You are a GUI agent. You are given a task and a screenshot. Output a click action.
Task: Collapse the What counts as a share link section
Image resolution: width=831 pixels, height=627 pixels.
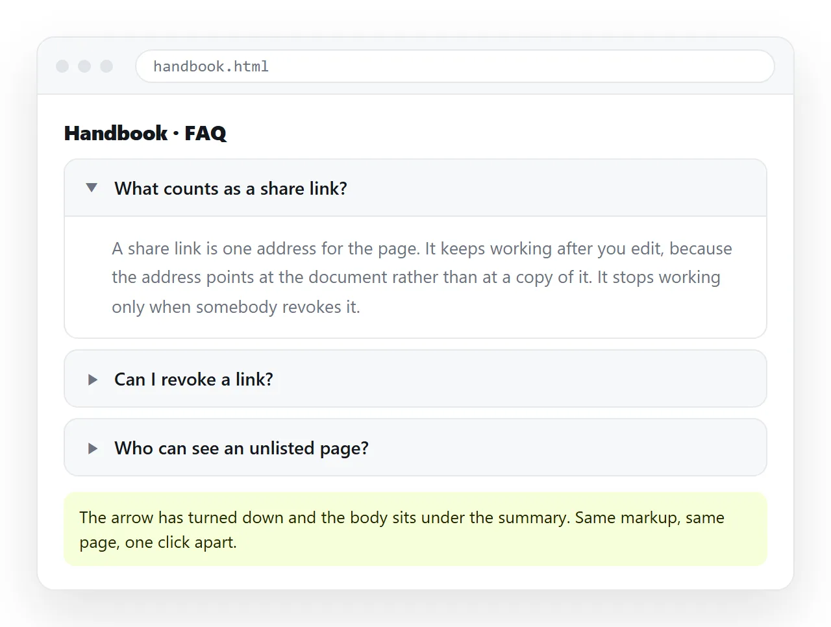415,188
